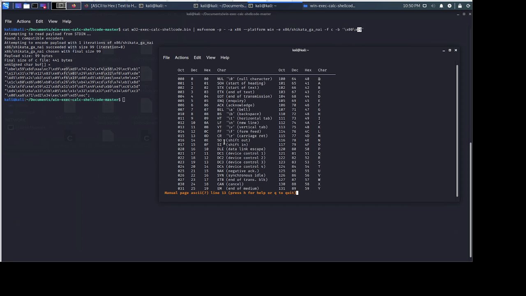Viewport: 526px width, 296px height.
Task: Click the 'unsigned char buf[] =' line
Action: (x=27, y=65)
